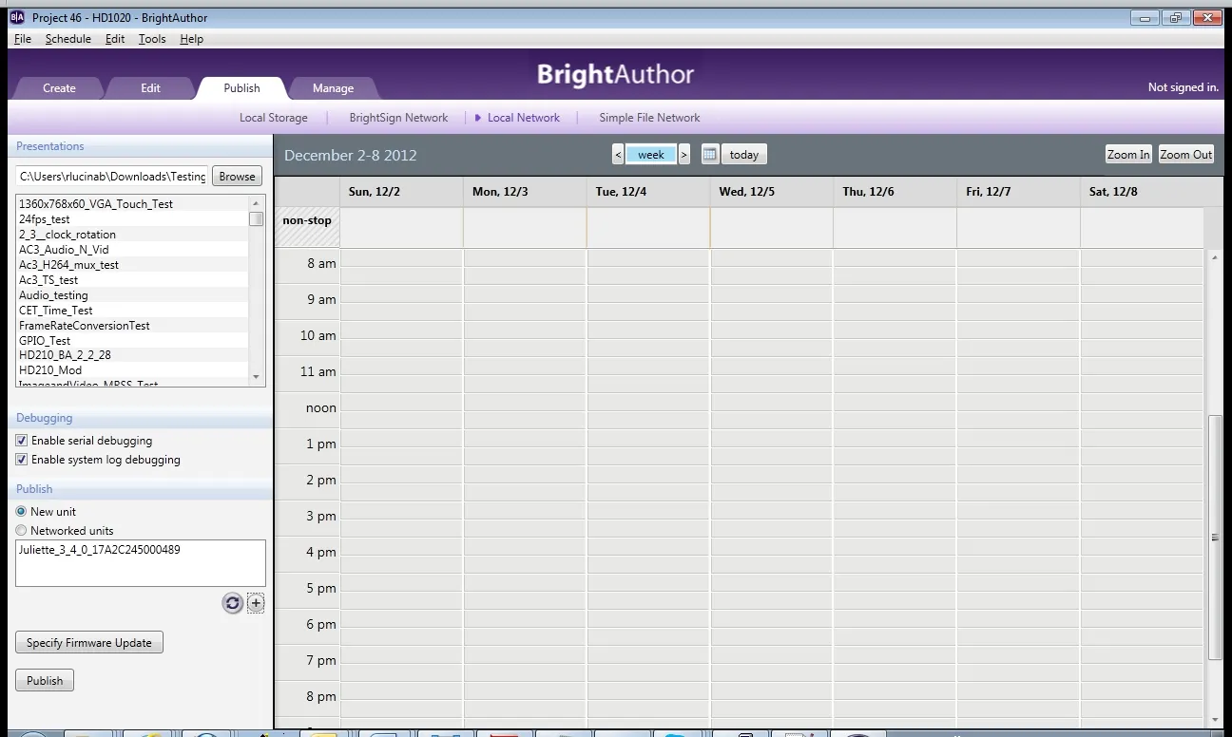Click the Zoom Out button
Viewport: 1232px width, 737px height.
pyautogui.click(x=1186, y=155)
